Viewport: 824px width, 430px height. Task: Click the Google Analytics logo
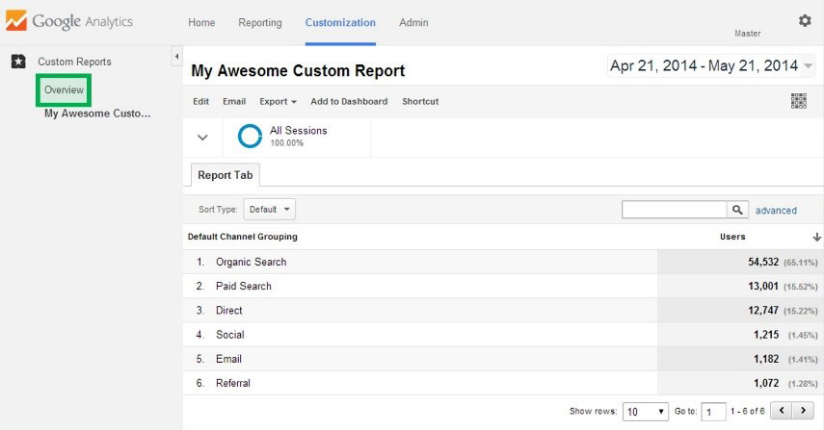click(69, 21)
